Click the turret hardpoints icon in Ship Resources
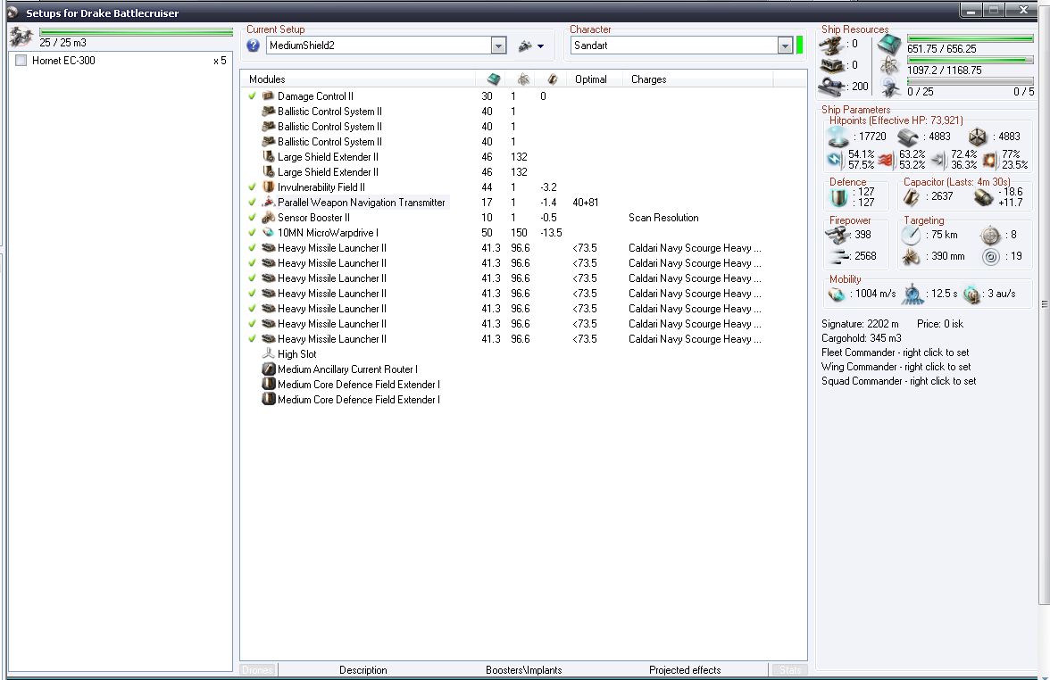 (x=831, y=45)
